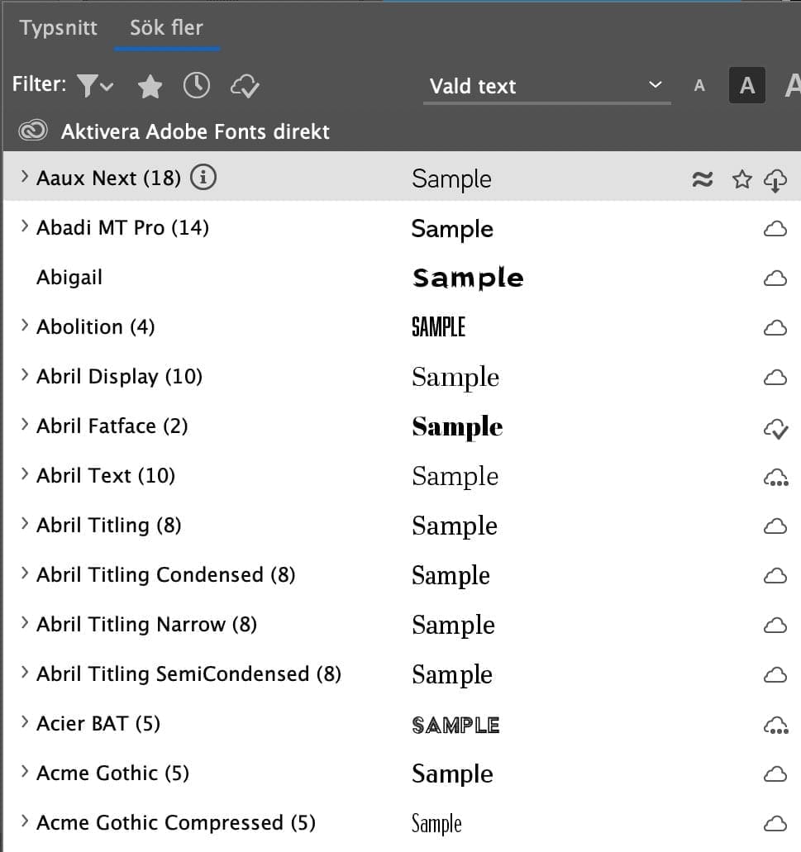
Task: Select the Abigail font row
Action: [x=402, y=278]
